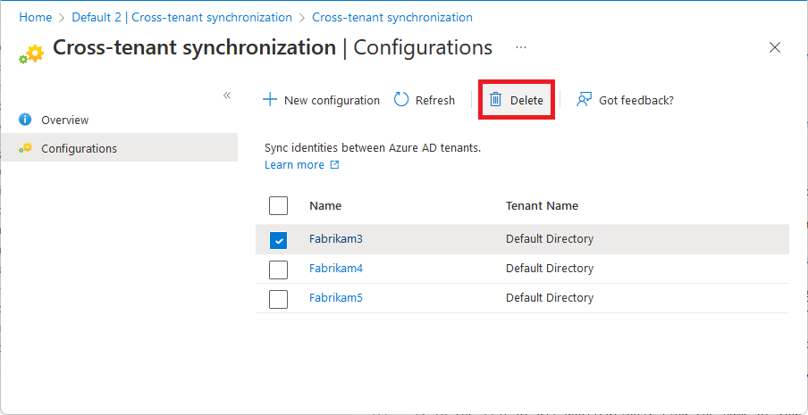Open the Fabrikam3 configuration
The image size is (808, 415).
pyautogui.click(x=336, y=239)
